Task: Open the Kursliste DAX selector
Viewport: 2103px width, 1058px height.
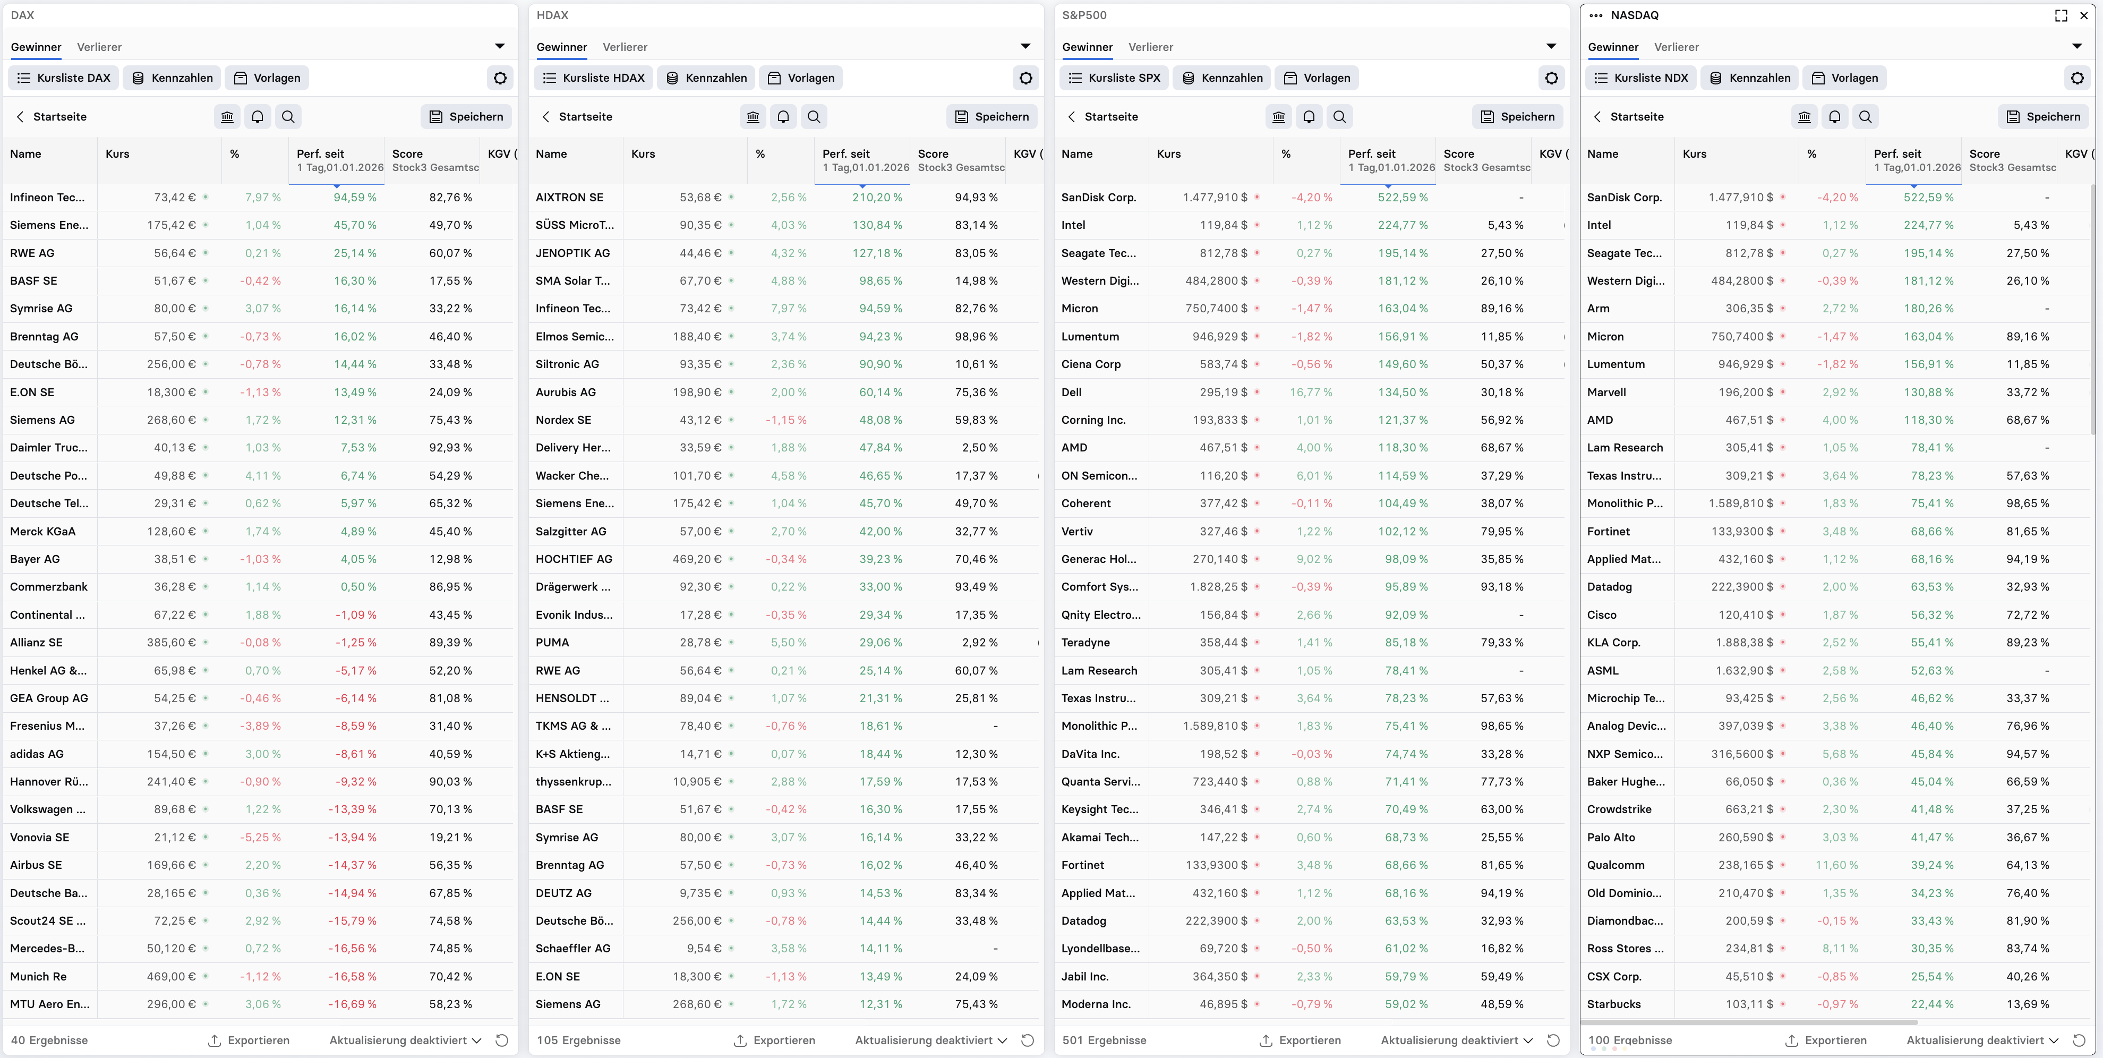Action: point(64,79)
